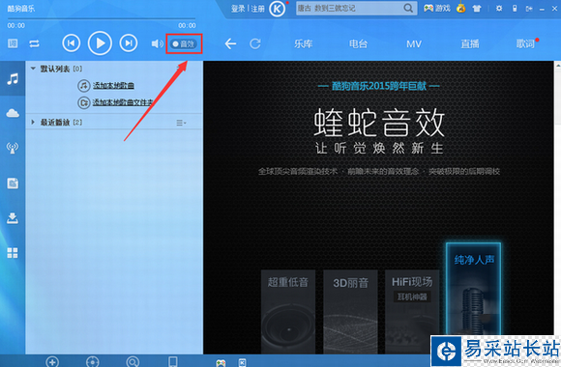Viewport: 561px width, 367px height.
Task: Change the repeat play mode icon
Action: click(x=35, y=43)
